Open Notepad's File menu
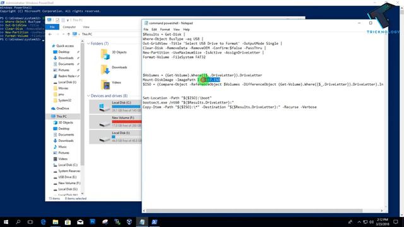Image resolution: width=404 pixels, height=227 pixels. [x=146, y=30]
